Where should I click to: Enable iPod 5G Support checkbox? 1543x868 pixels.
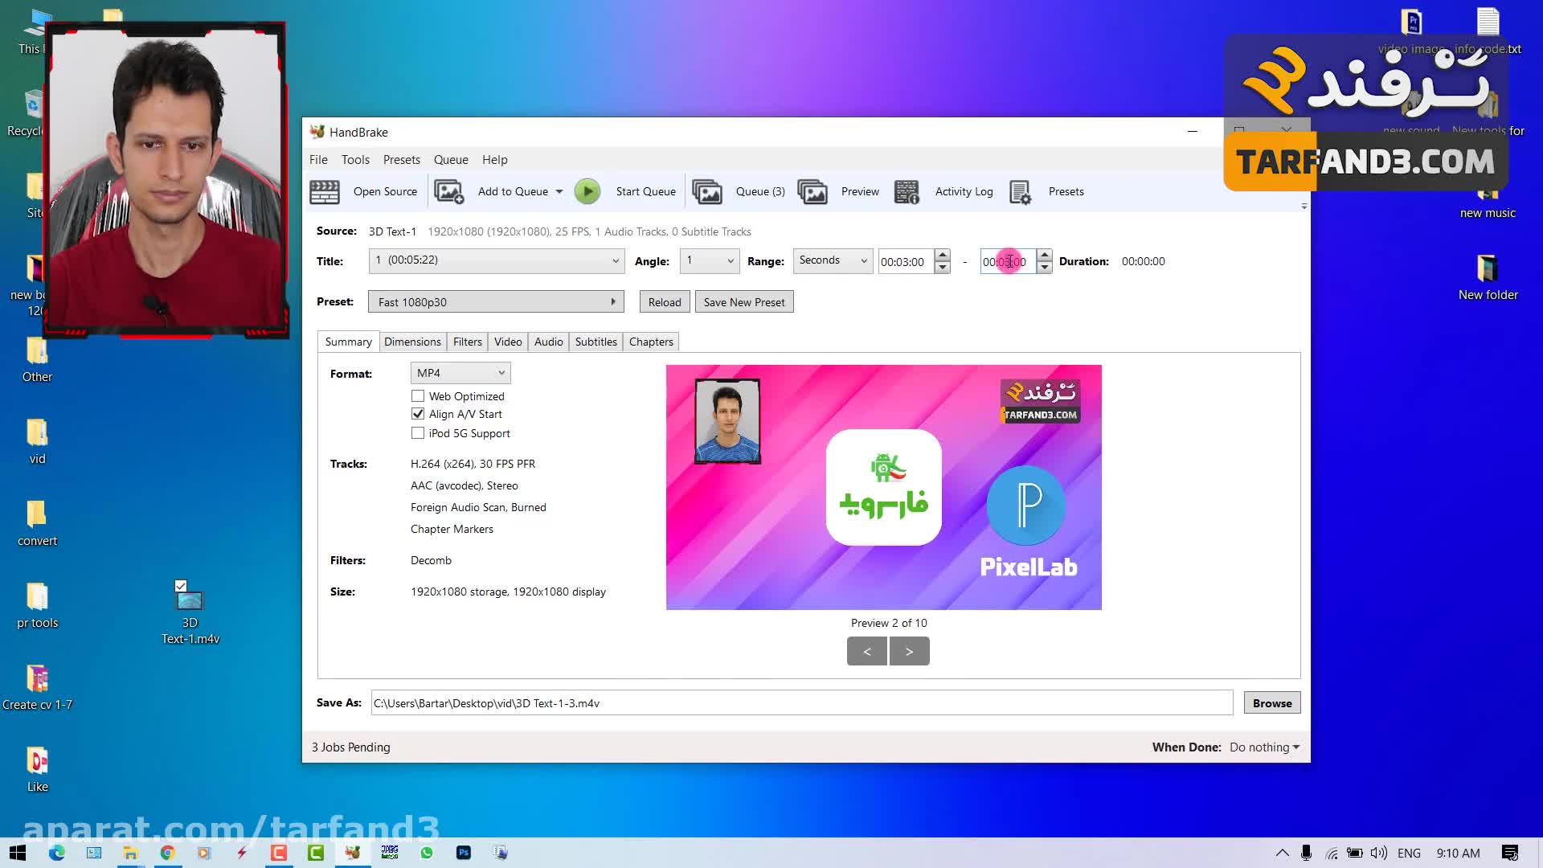(418, 433)
